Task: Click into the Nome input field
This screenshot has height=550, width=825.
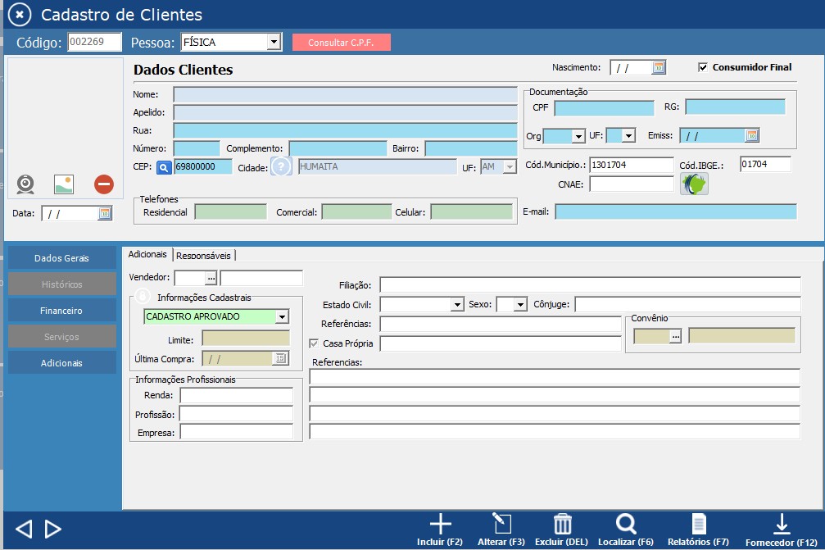Action: pos(344,95)
